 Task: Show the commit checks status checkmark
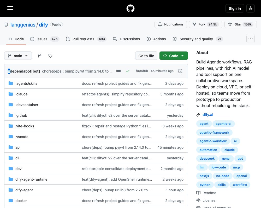click(128, 71)
